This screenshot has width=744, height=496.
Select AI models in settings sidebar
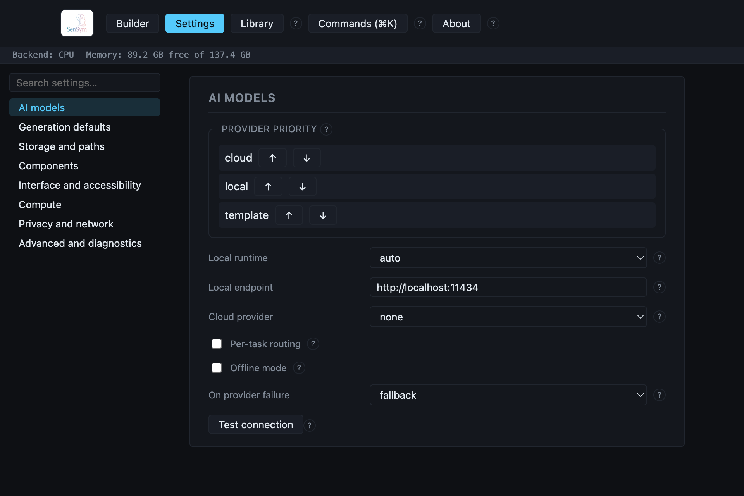[x=85, y=107]
